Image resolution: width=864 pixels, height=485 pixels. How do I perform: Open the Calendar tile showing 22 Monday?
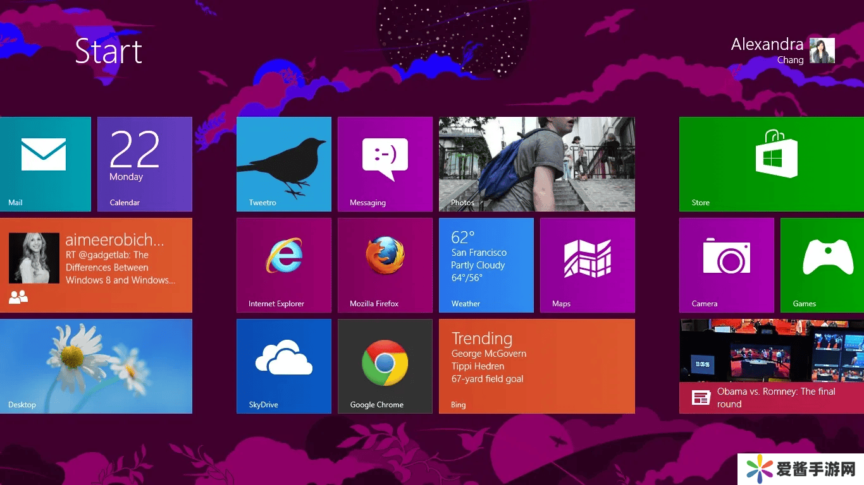click(144, 164)
